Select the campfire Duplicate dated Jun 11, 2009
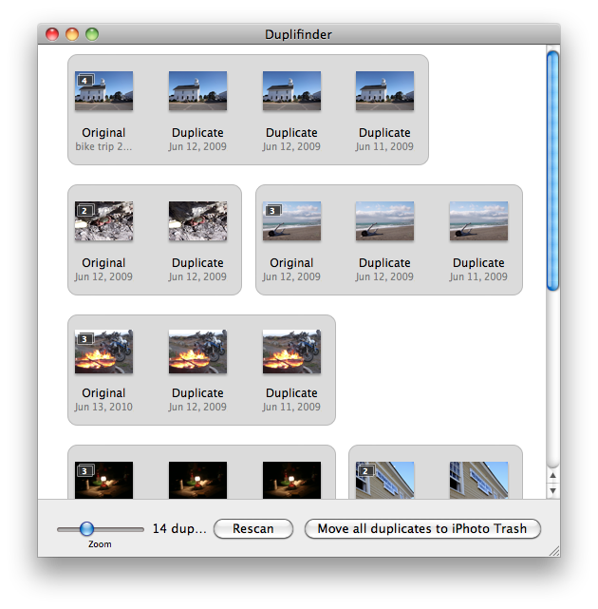This screenshot has width=598, height=609. [291, 352]
